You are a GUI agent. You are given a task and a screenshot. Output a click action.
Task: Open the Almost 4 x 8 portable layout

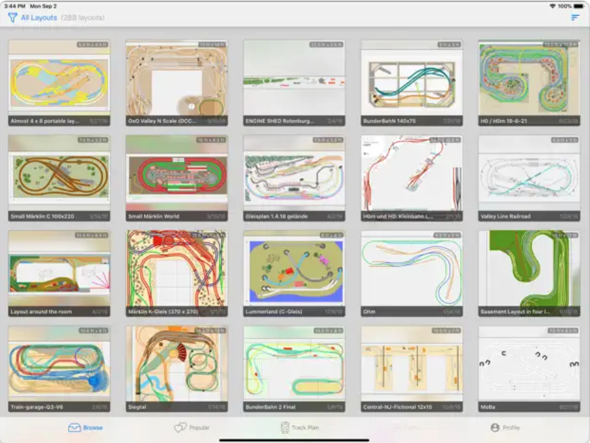59,83
